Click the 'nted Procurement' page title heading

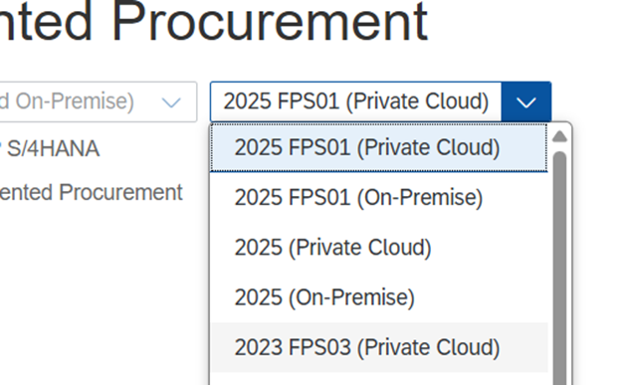(214, 22)
